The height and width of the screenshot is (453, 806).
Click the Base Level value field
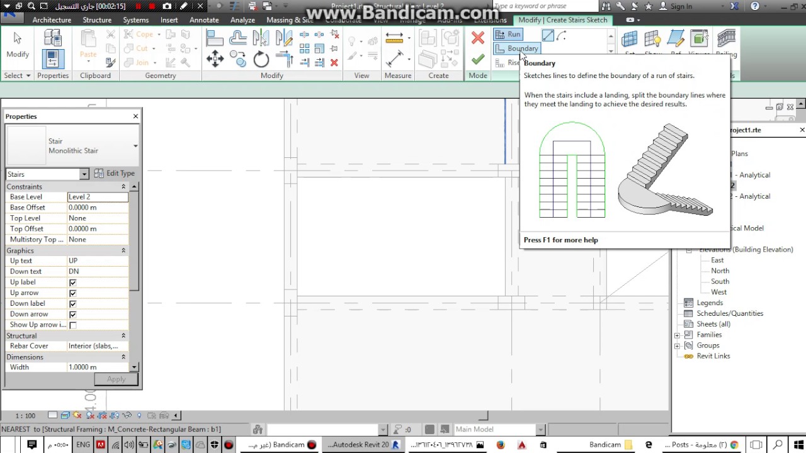[98, 197]
